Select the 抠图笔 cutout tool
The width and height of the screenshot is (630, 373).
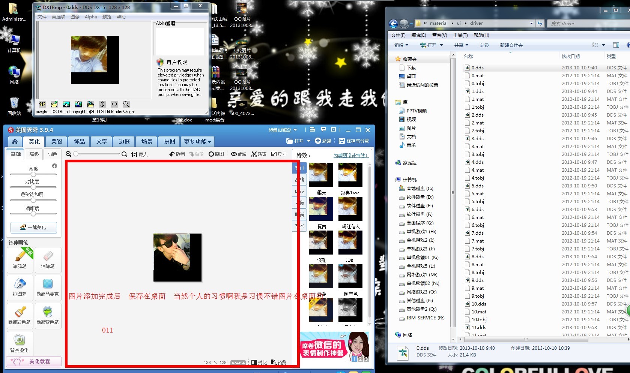click(20, 288)
